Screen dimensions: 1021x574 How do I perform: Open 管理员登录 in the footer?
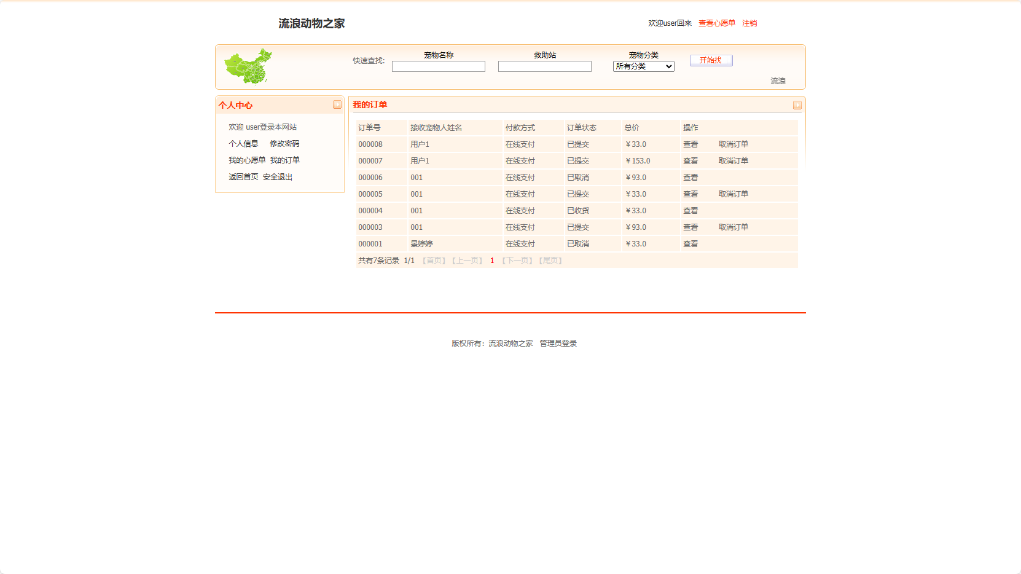click(557, 343)
